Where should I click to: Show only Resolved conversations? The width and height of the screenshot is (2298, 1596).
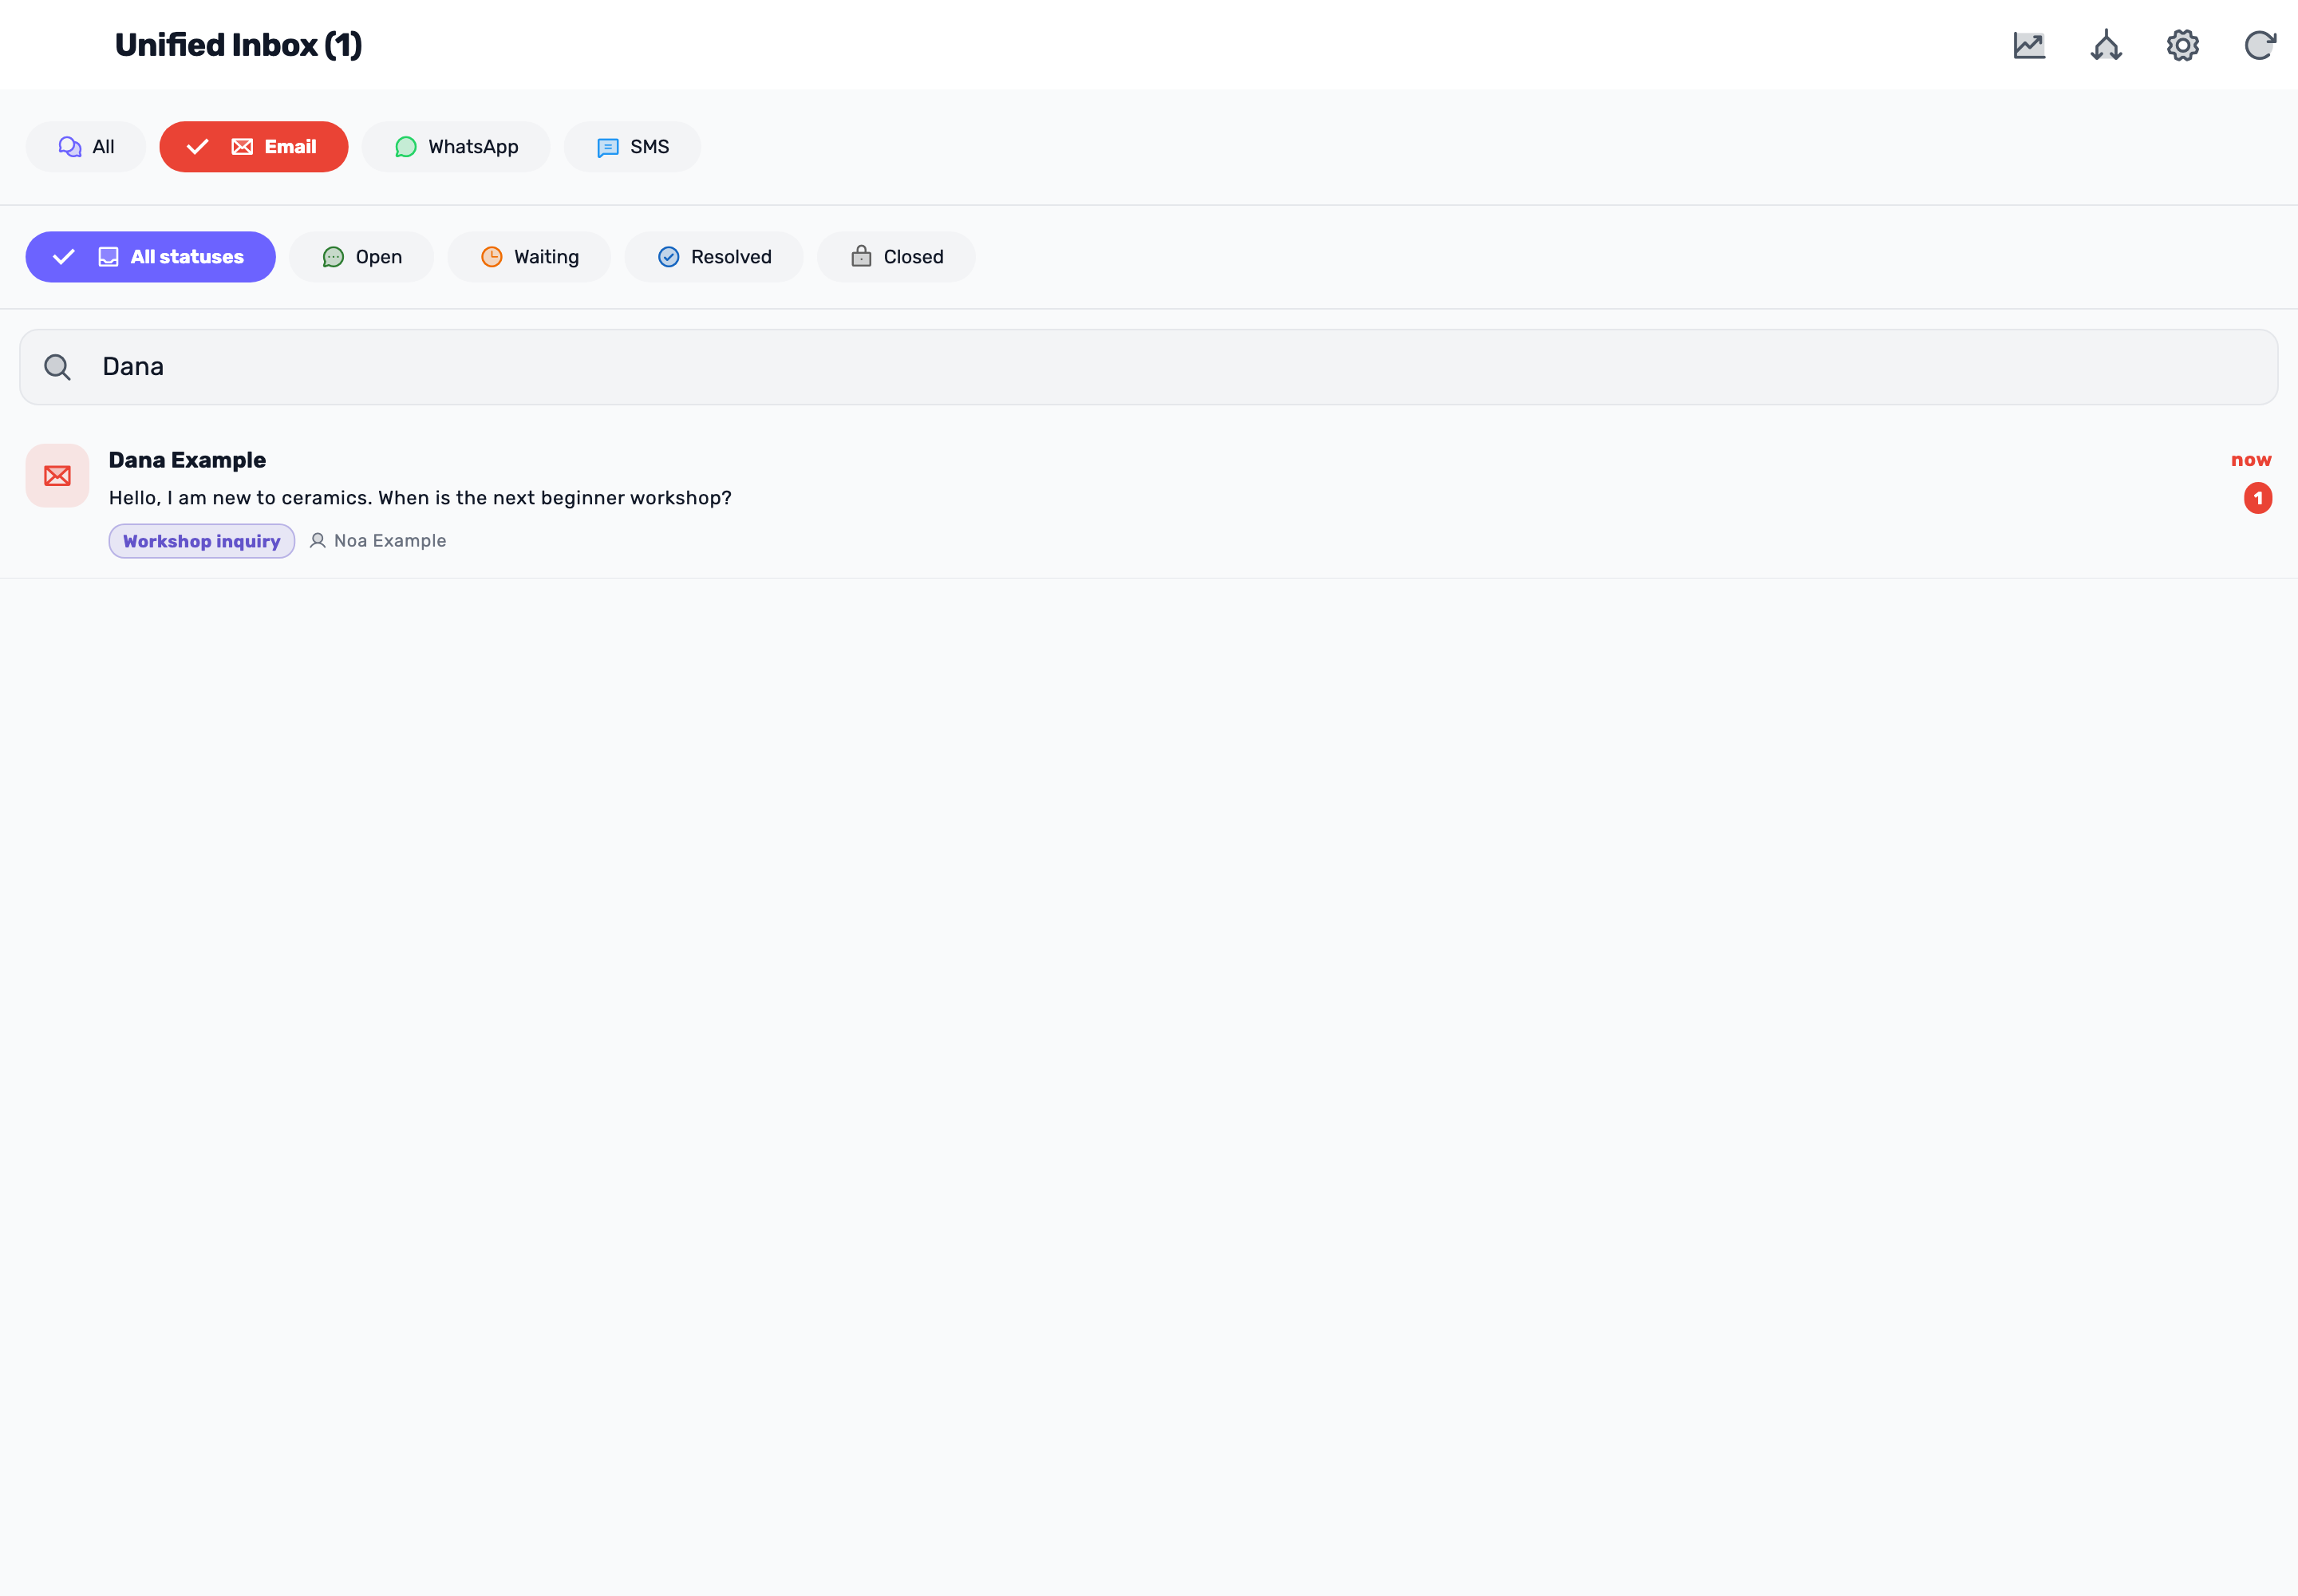(714, 257)
